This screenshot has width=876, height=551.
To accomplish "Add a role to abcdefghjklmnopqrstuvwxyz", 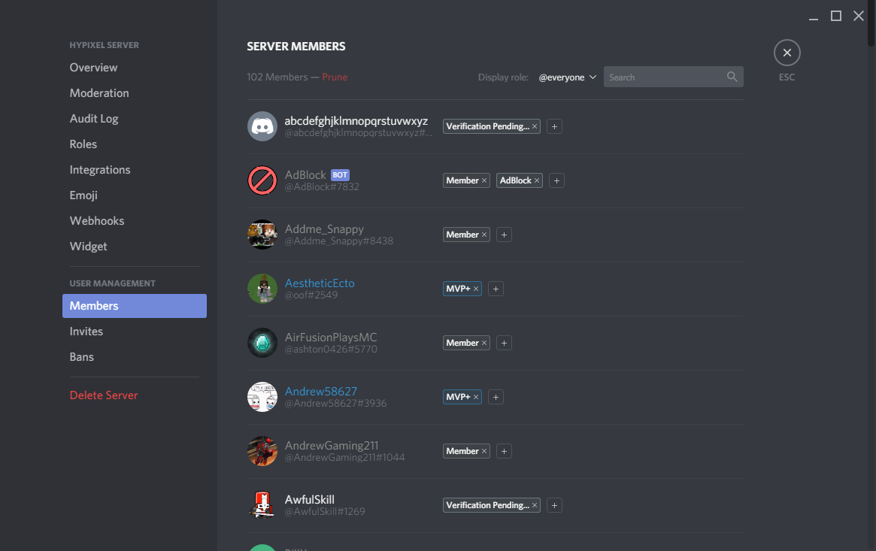I will pyautogui.click(x=554, y=126).
